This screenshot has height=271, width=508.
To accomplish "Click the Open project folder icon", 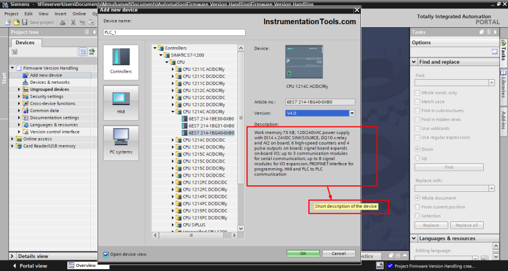I will [16, 22].
